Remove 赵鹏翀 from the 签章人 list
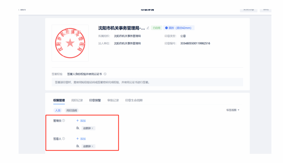Viewport: 283px width, 163px height. pos(93,147)
